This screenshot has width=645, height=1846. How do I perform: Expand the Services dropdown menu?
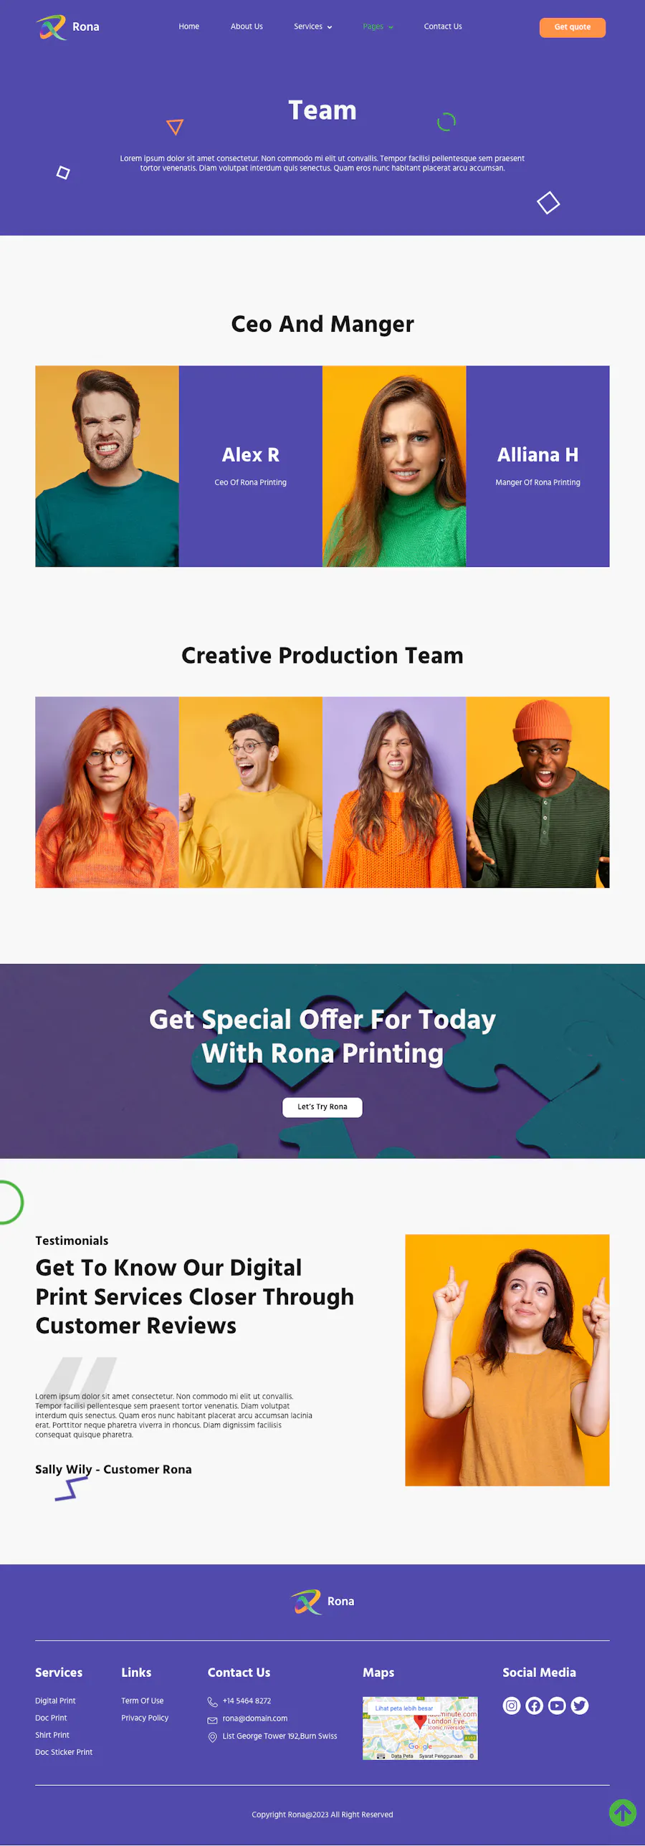(x=312, y=27)
